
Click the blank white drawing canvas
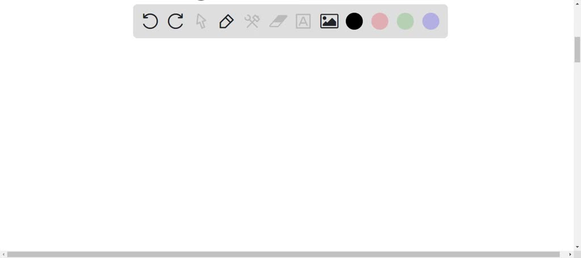pos(287,144)
